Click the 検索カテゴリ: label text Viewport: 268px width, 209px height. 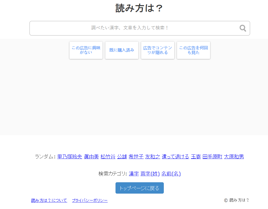click(x=113, y=174)
